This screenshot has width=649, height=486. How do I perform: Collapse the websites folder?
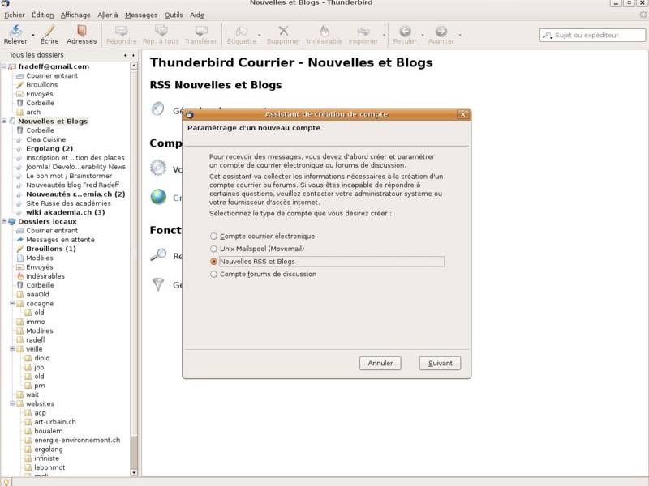tap(12, 403)
